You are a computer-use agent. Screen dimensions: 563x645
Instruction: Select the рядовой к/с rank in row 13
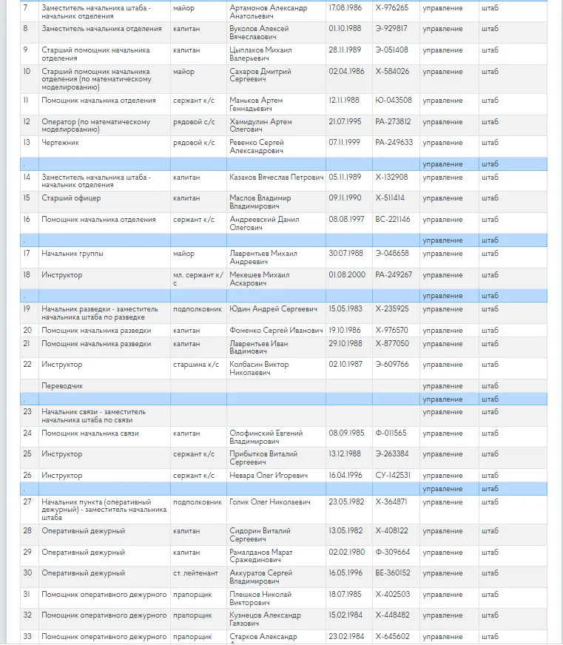pyautogui.click(x=194, y=143)
